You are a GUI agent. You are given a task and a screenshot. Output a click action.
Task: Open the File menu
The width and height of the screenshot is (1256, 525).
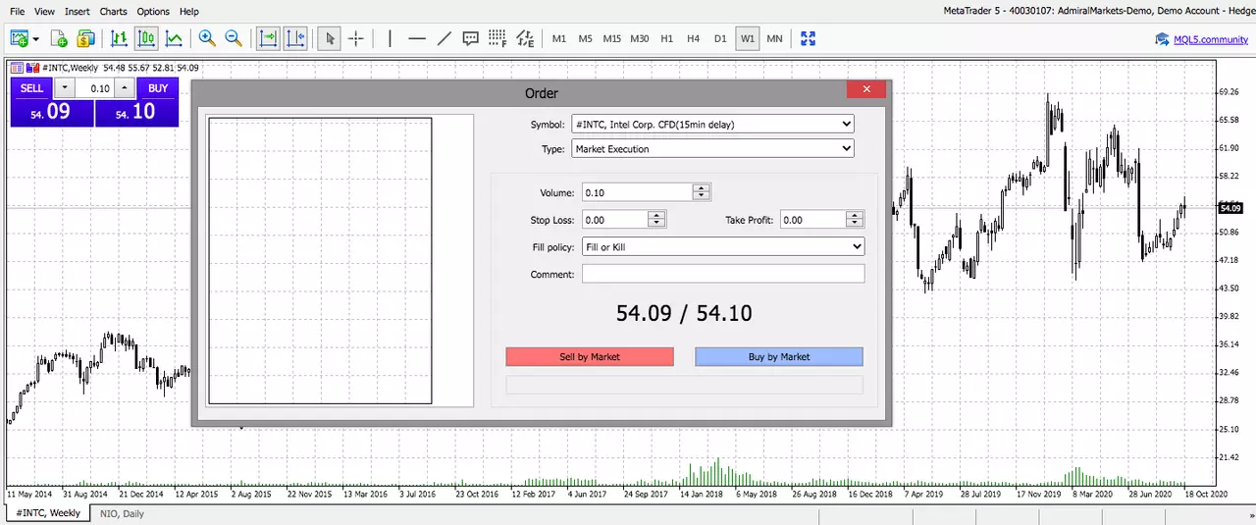click(17, 12)
